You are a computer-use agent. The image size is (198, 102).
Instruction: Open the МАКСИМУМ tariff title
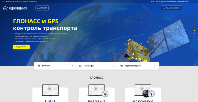tap(143, 101)
